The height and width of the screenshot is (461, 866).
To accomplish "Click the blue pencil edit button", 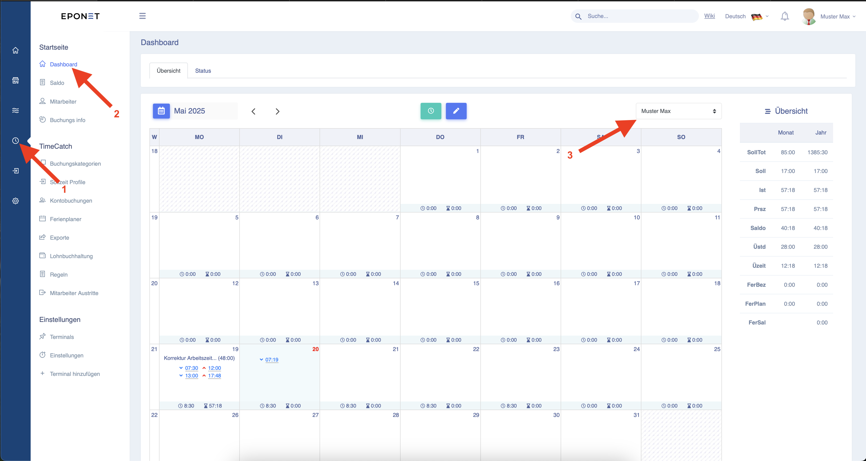I will click(x=456, y=111).
